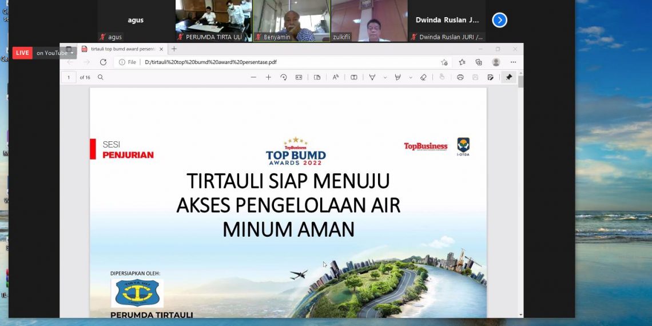This screenshot has height=326, width=652.
Task: Close the tirtauli PDF browser tab
Action: [161, 49]
